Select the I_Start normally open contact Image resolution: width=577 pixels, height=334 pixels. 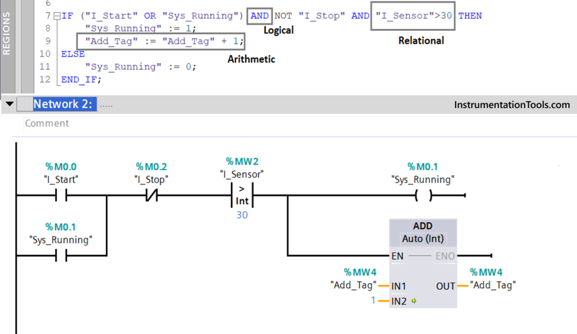[60, 195]
